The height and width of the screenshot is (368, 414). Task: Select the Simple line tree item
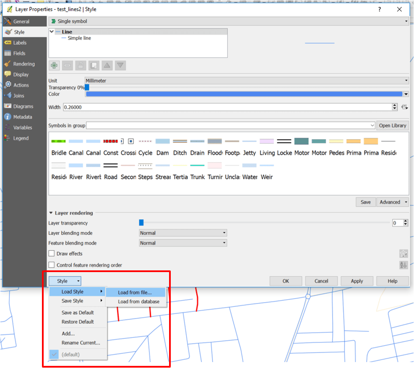(79, 38)
